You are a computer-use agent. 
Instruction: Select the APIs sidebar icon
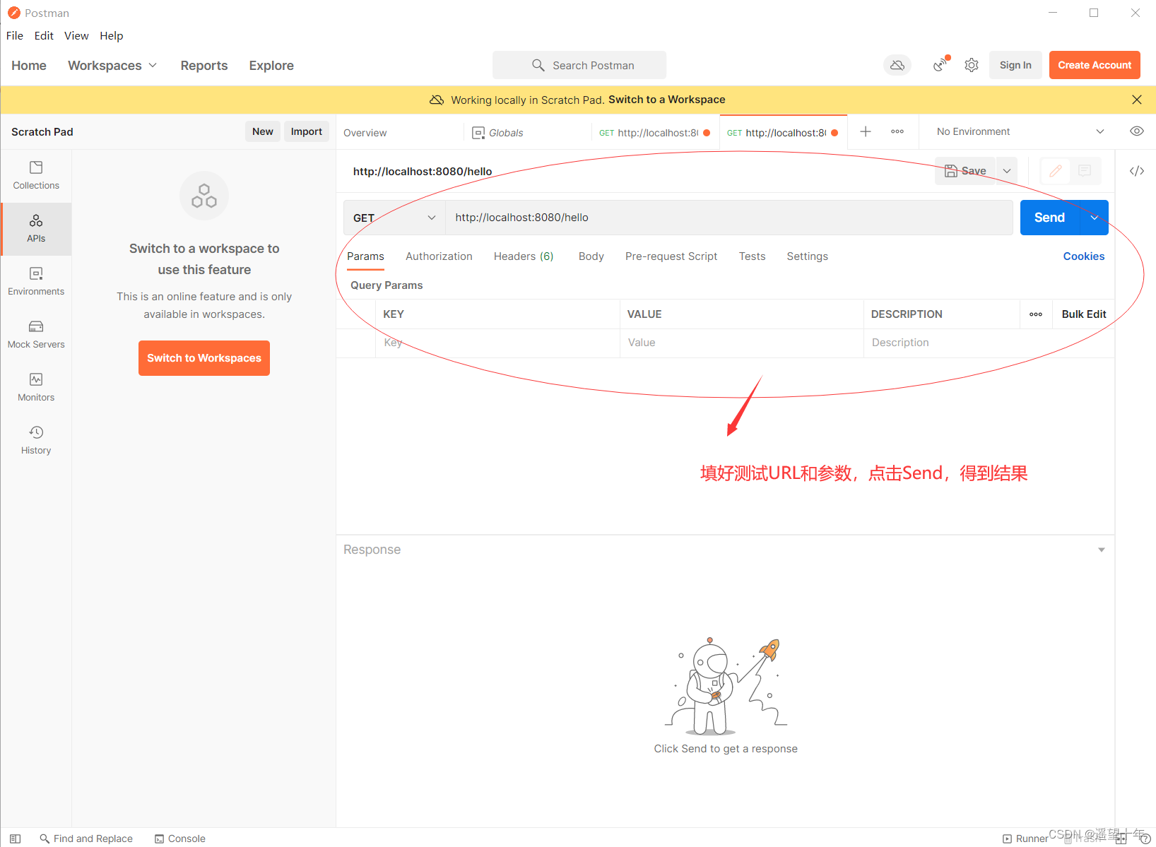(36, 229)
